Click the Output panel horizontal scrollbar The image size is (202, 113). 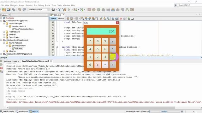pos(92,108)
